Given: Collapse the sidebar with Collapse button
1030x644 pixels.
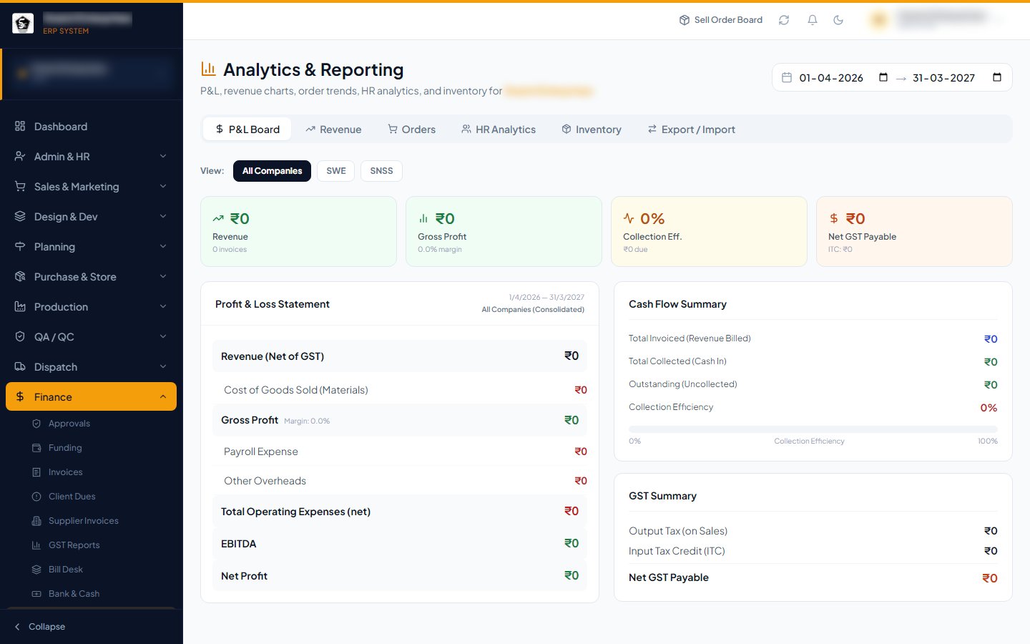Looking at the screenshot, I should click(40, 627).
